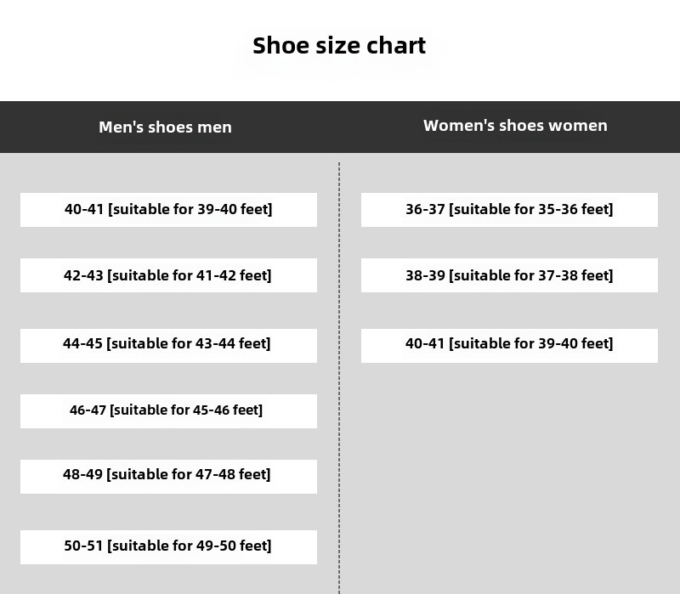Click "suitable for 49-50 feet" note text
The width and height of the screenshot is (680, 594).
[190, 546]
